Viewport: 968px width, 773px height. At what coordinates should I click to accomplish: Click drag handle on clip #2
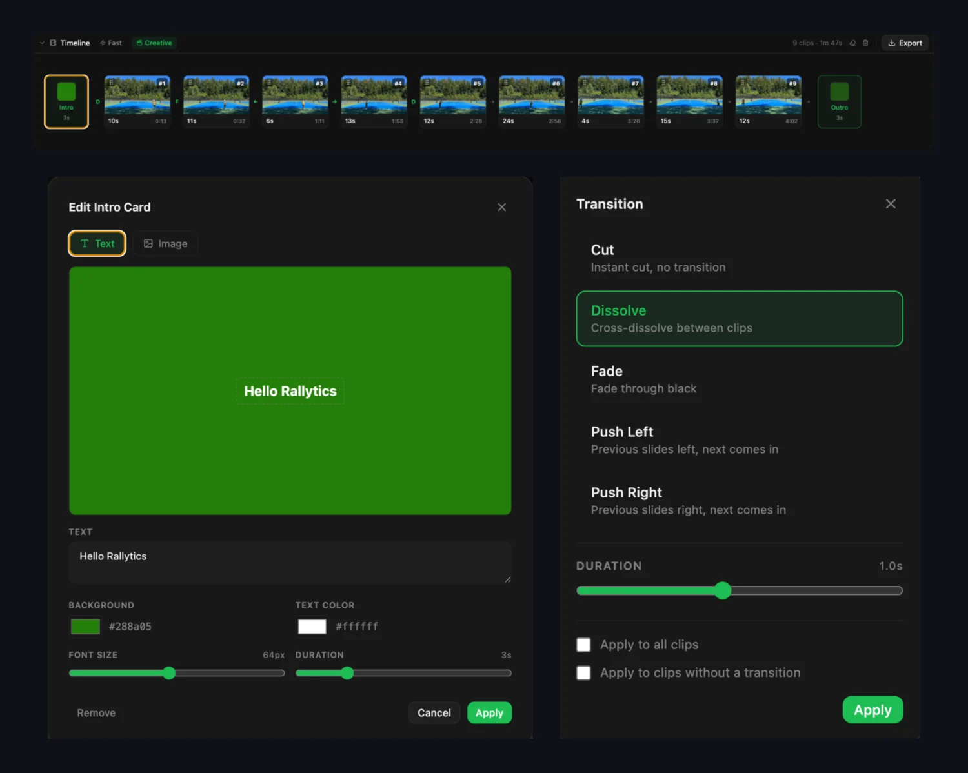(190, 83)
